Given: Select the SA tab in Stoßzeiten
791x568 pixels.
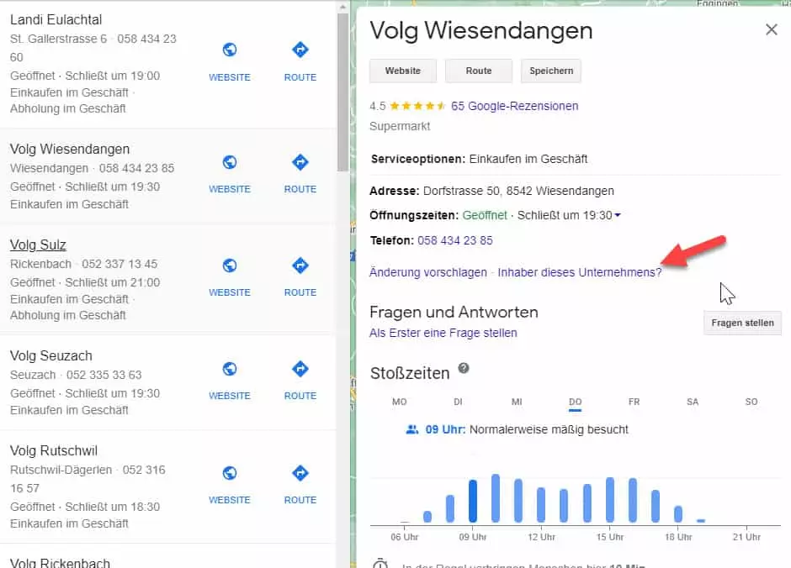Looking at the screenshot, I should (693, 402).
